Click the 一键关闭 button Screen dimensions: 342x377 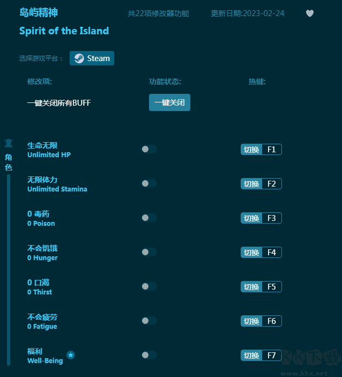(169, 102)
